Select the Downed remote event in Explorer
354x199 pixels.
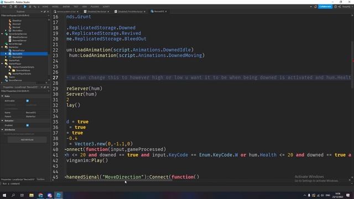coord(16,24)
